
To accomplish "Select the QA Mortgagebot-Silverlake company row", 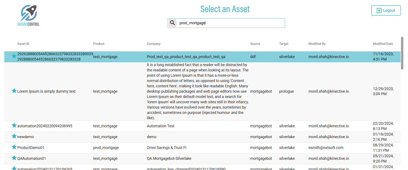I will pyautogui.click(x=169, y=158).
